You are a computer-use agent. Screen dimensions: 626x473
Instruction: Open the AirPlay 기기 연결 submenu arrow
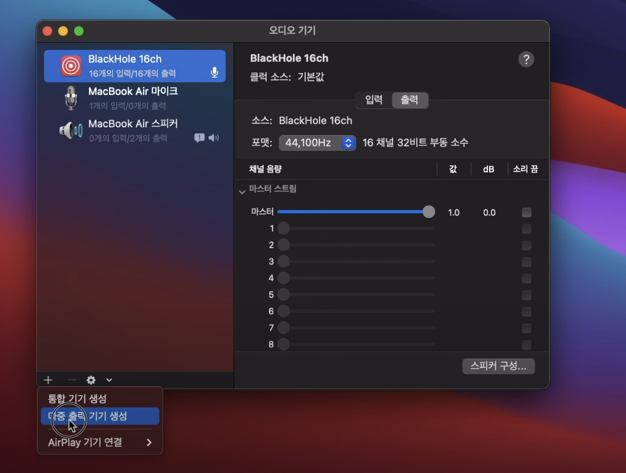149,442
